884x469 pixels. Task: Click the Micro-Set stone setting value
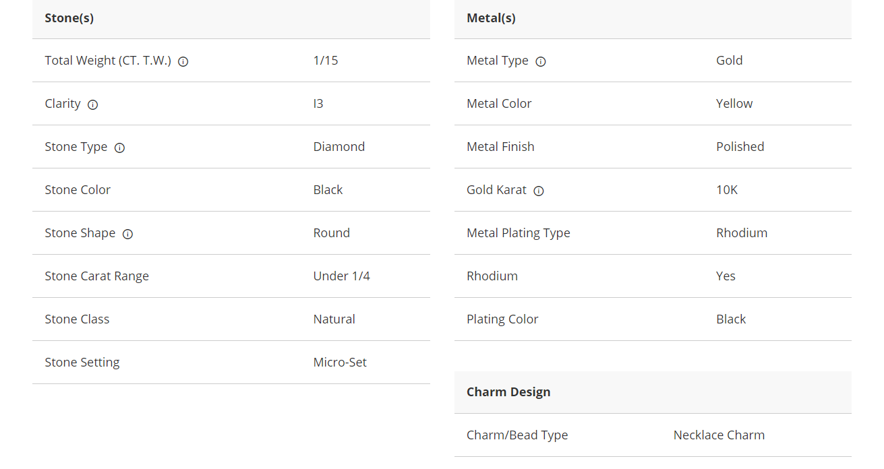point(340,363)
